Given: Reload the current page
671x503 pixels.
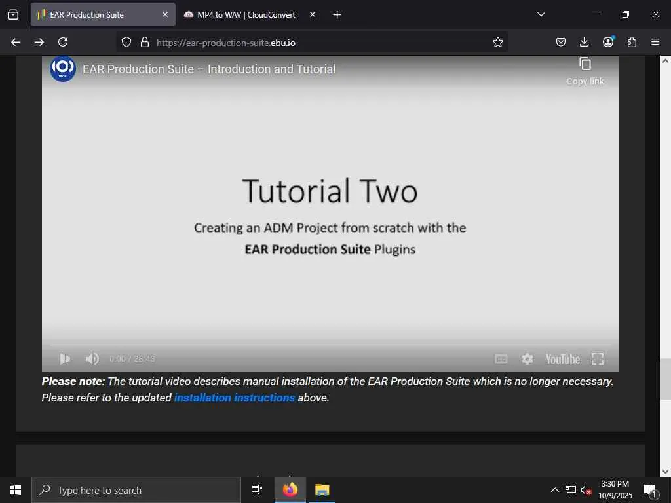Looking at the screenshot, I should point(63,42).
